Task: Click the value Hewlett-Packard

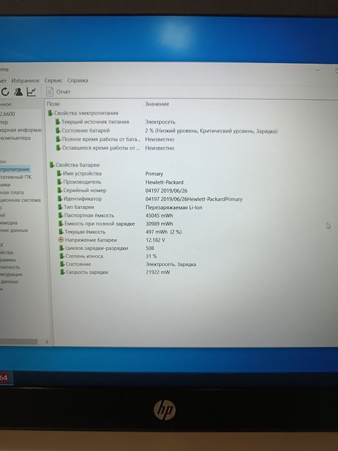Action: coord(164,182)
